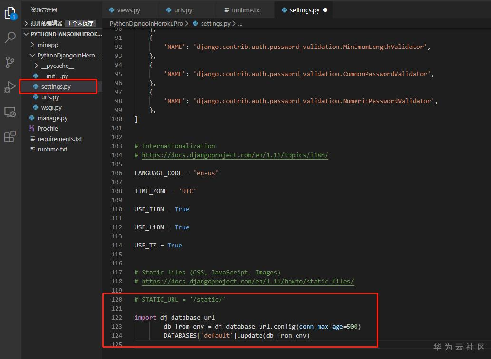Switch to the runtime.txt tab
Viewport: 491px width, 359px height.
[246, 10]
